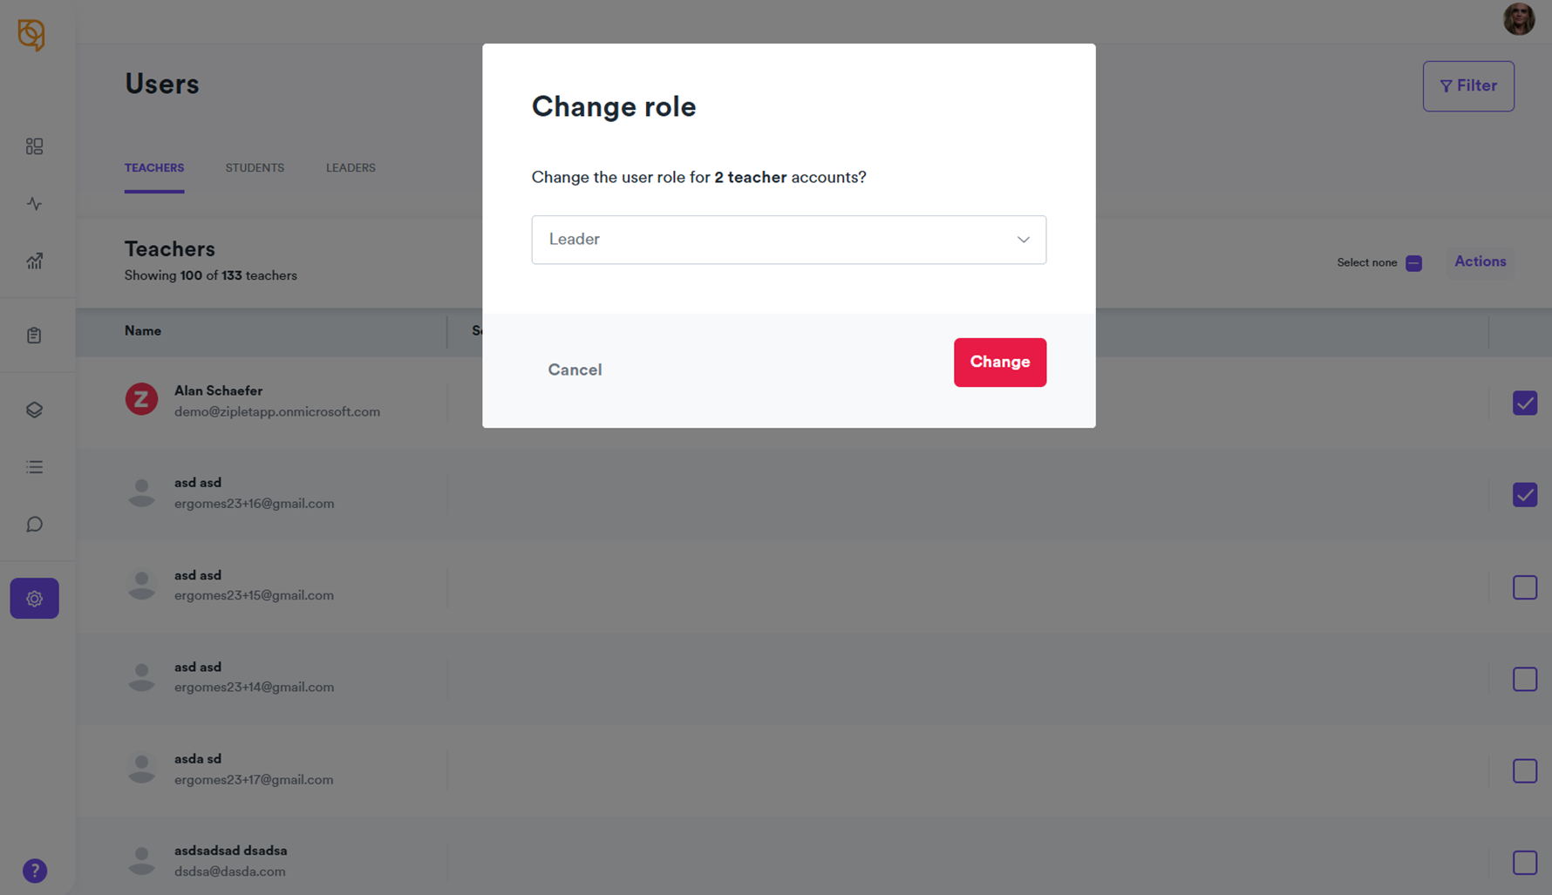Screen dimensions: 1552x895
Task: Switch to the Leaders tab
Action: pos(351,168)
